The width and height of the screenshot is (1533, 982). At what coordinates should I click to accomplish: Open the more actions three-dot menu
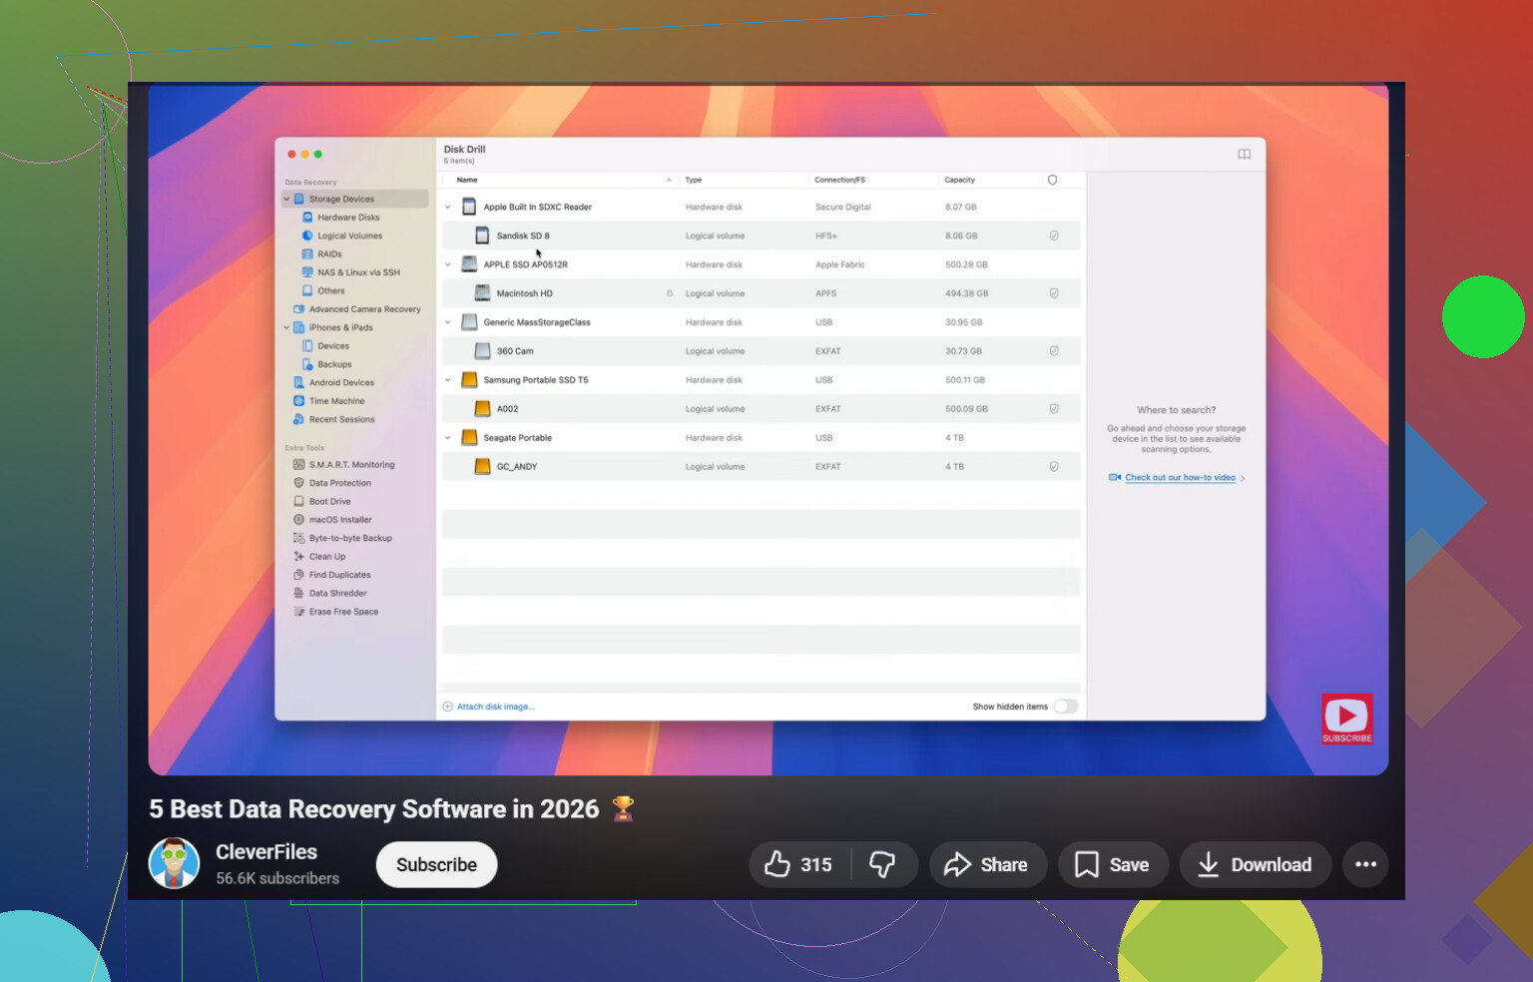coord(1366,865)
